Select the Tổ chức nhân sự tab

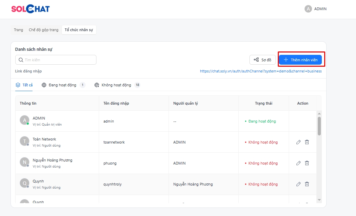(79, 30)
